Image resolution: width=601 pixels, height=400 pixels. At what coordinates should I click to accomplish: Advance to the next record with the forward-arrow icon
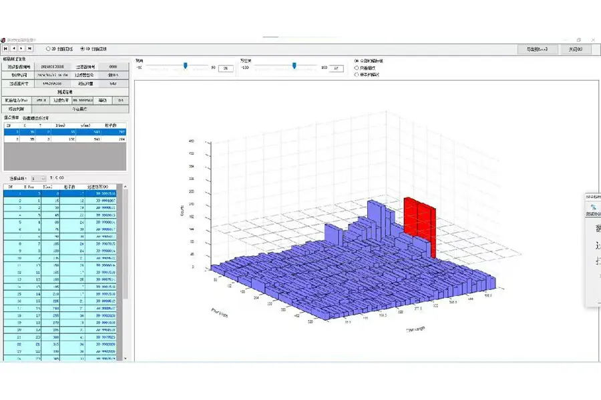pos(21,49)
